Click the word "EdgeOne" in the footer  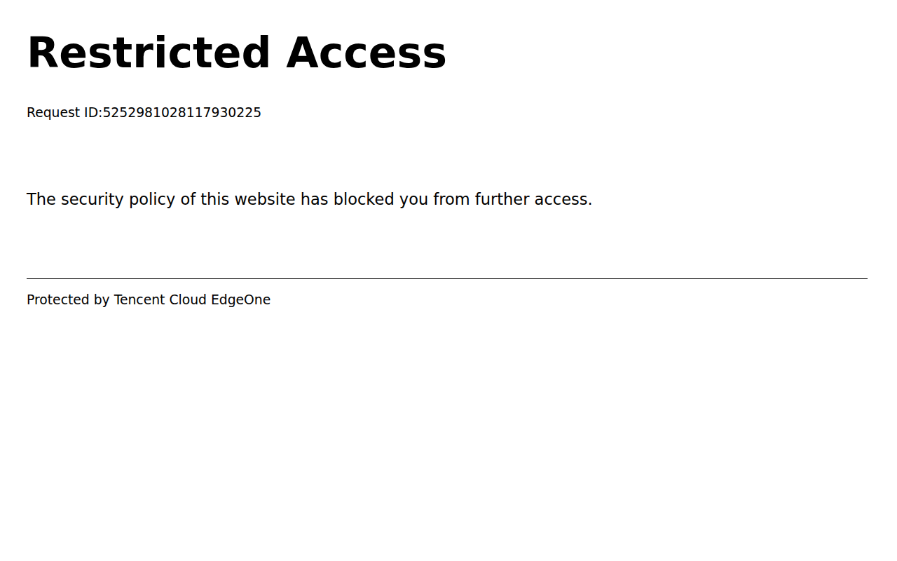click(x=240, y=300)
